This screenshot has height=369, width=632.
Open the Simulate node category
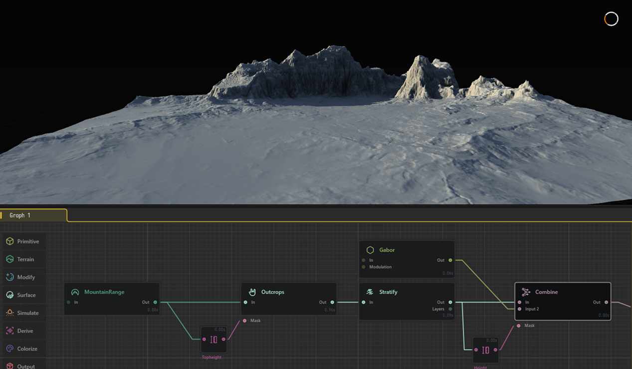pos(23,313)
